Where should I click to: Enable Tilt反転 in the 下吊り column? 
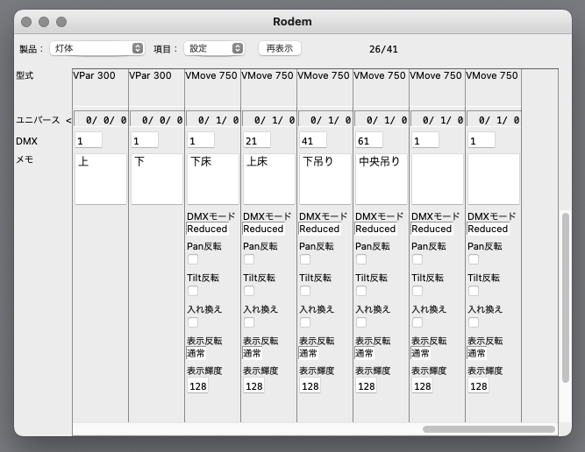[x=305, y=291]
